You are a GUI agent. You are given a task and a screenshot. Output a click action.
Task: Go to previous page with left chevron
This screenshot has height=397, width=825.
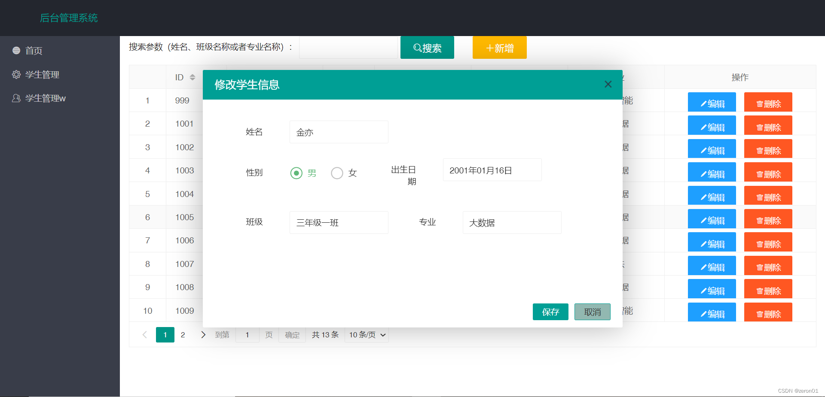(145, 335)
